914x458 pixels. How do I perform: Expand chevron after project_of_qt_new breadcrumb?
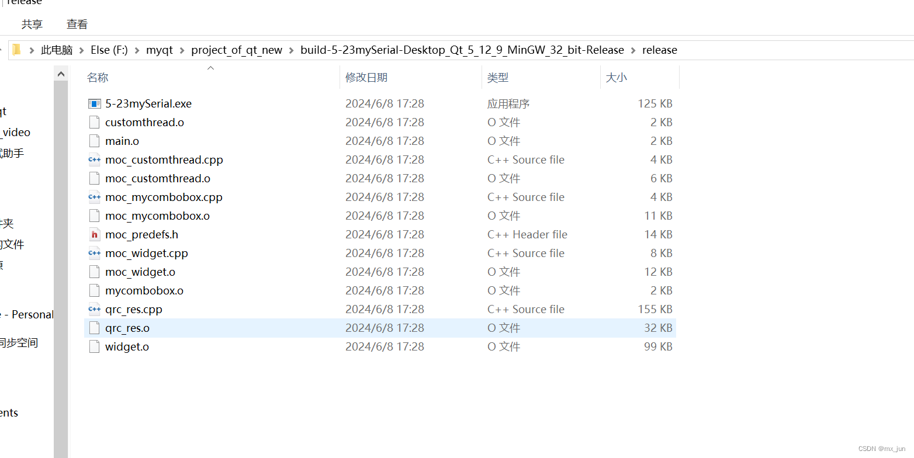pos(292,50)
